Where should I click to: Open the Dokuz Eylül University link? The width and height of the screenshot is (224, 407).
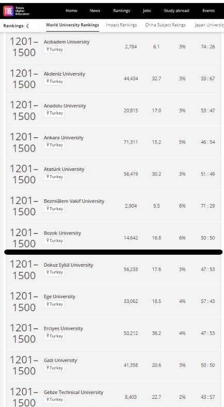point(68,265)
